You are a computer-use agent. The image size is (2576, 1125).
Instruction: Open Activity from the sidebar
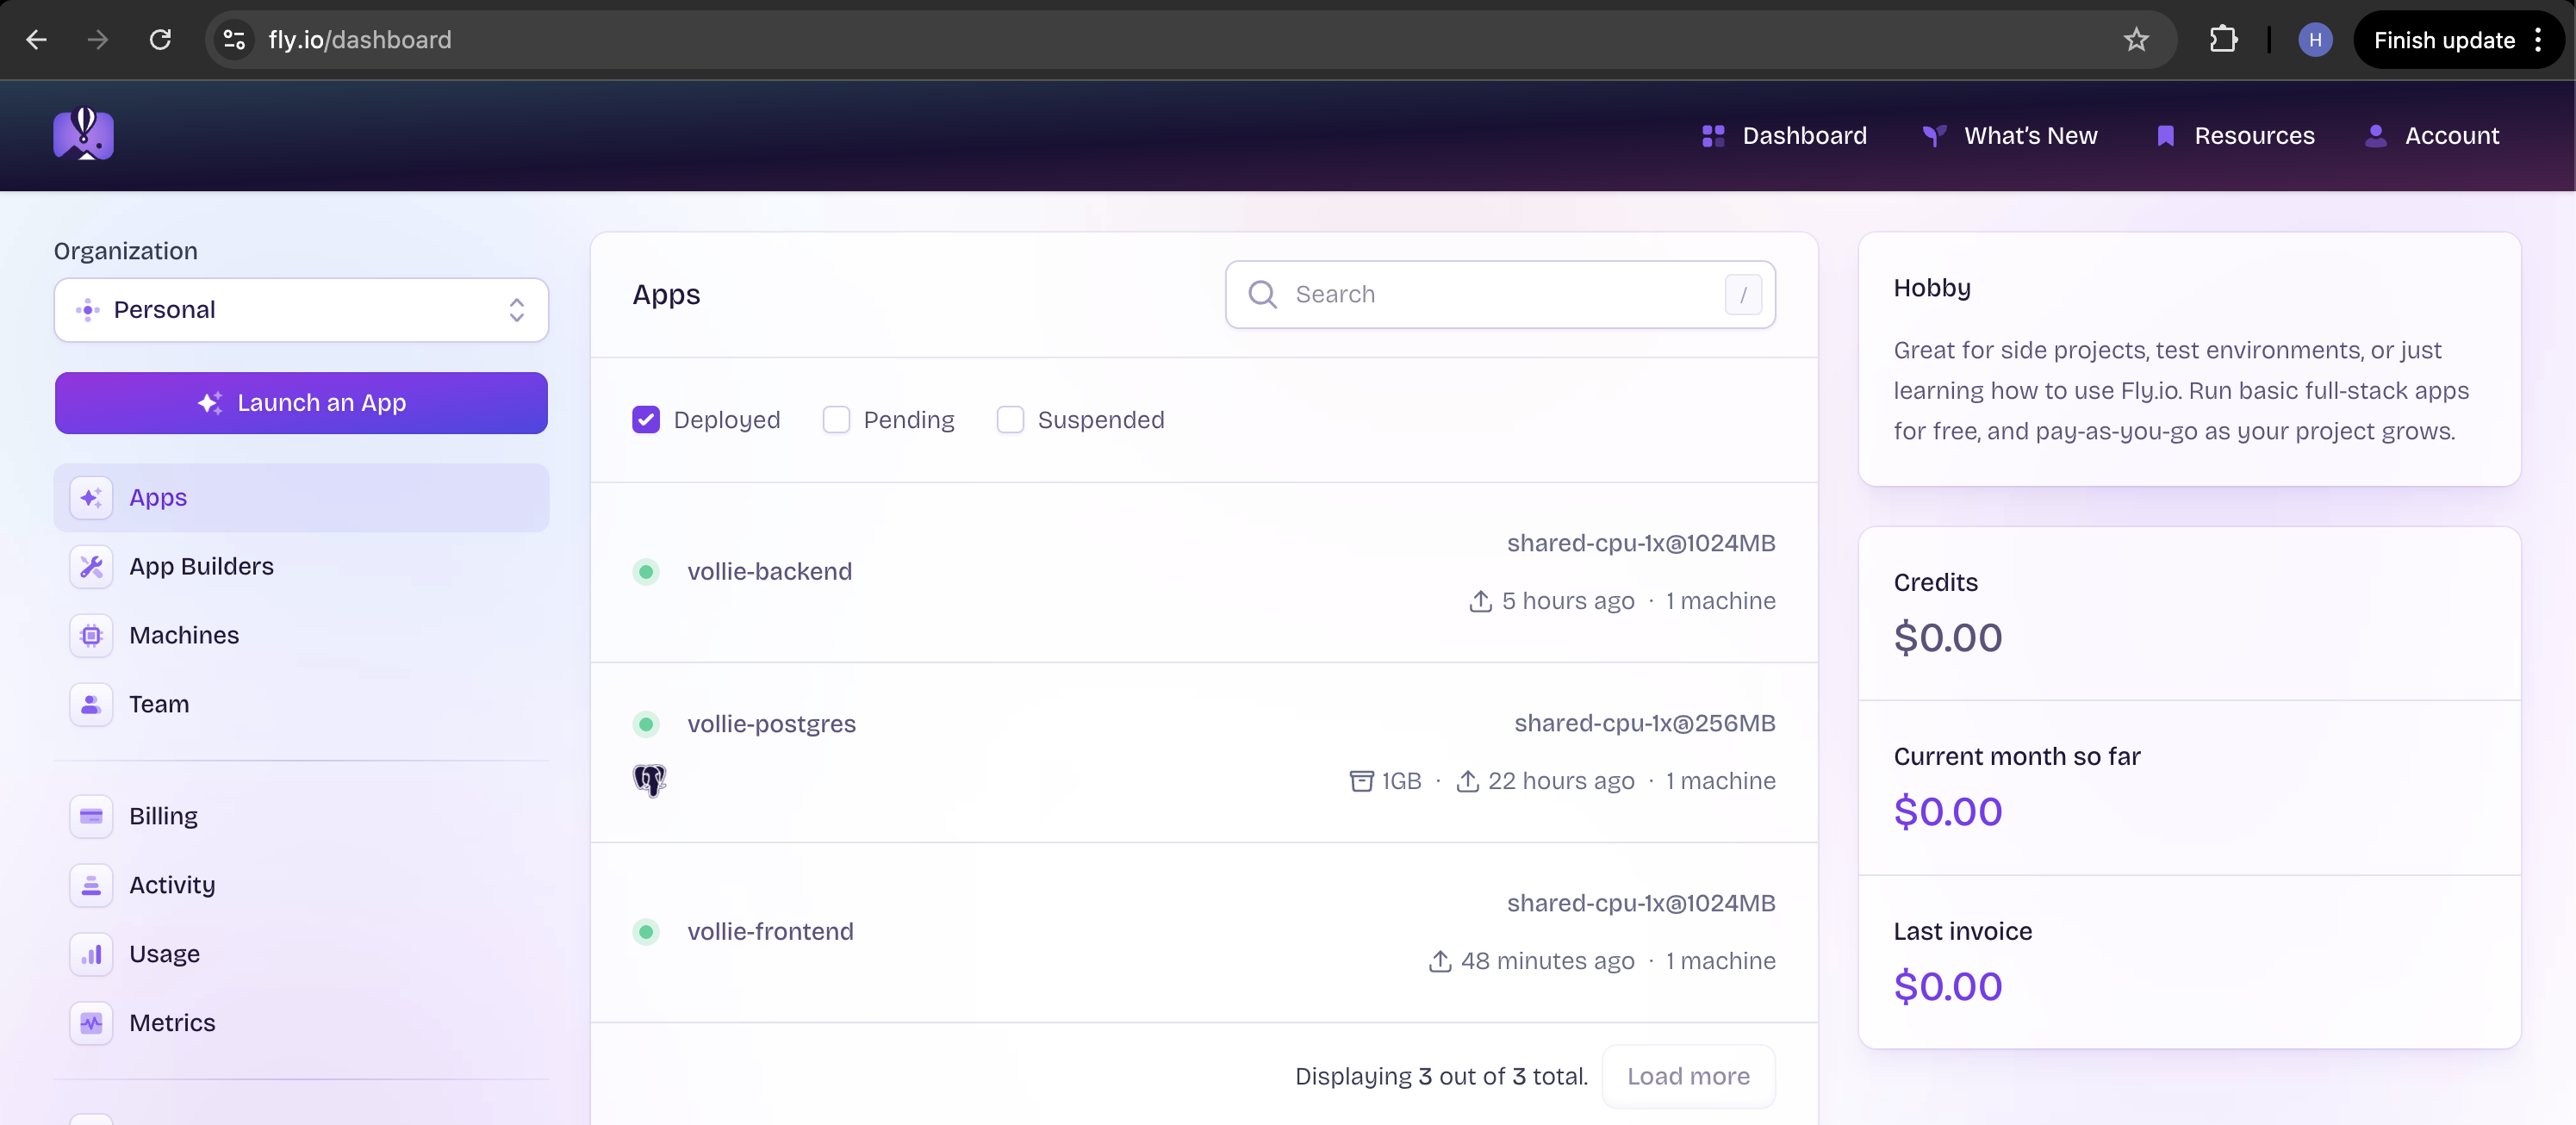pyautogui.click(x=301, y=885)
